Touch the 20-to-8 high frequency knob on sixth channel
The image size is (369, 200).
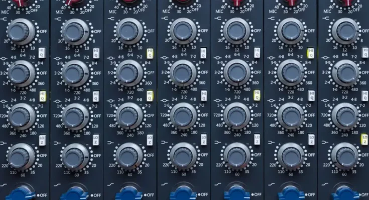coord(291,31)
